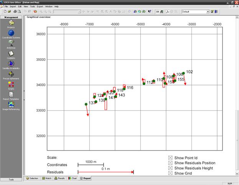Expand the Default dropdown in toolbar
Screen dimensions: 239x185
pyautogui.click(x=208, y=11)
